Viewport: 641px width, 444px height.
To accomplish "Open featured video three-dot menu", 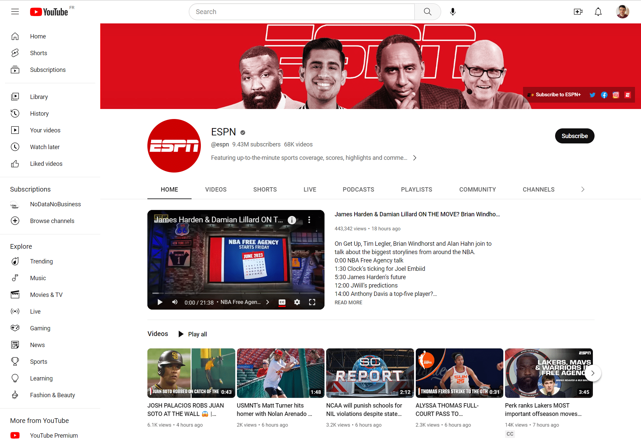I will point(309,220).
